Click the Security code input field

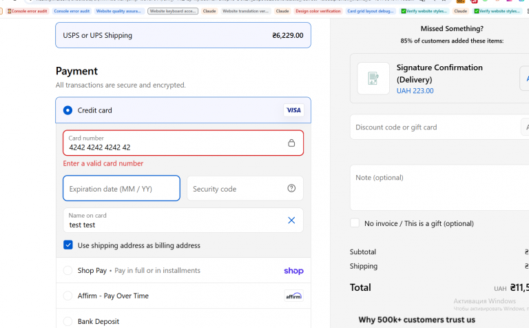(245, 188)
